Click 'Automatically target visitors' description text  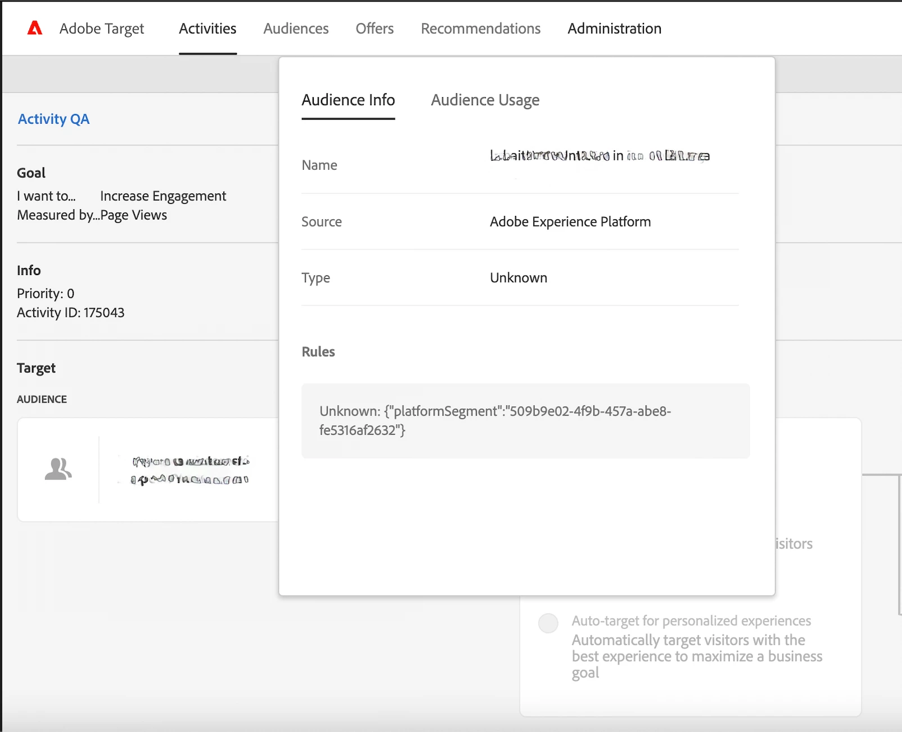[x=697, y=656]
